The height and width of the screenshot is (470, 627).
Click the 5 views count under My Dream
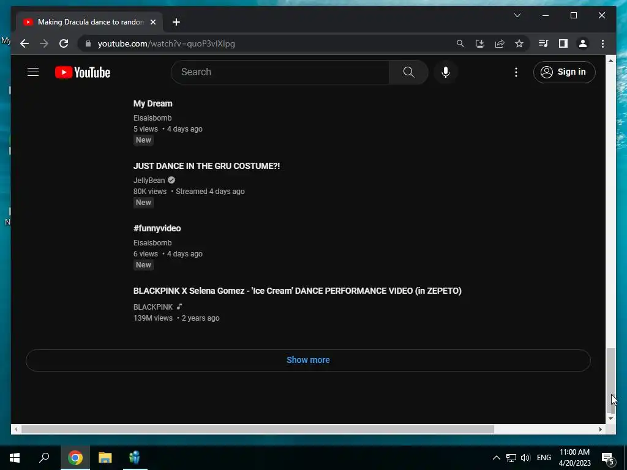[x=146, y=129]
